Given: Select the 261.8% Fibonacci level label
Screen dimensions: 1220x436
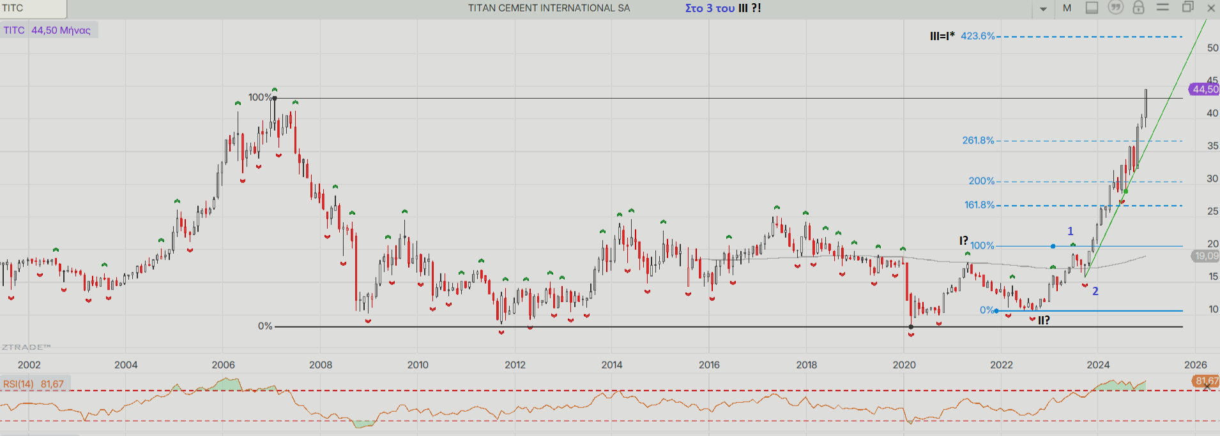Looking at the screenshot, I should point(979,140).
